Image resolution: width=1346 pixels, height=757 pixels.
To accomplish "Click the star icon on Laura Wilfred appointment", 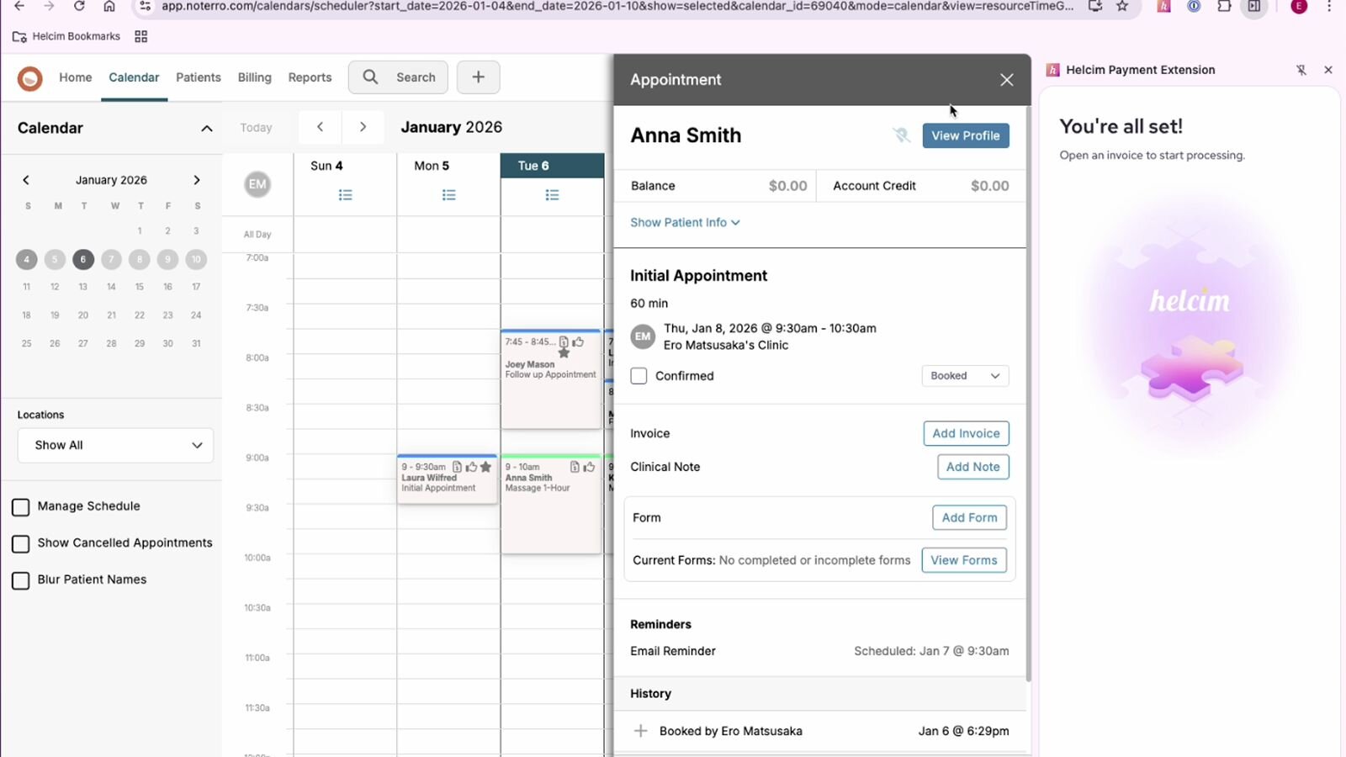I will point(485,467).
